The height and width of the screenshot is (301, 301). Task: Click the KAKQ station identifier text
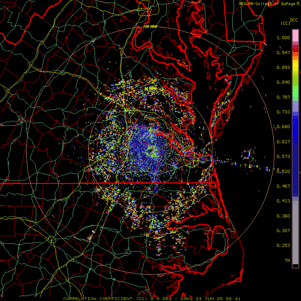[187, 299]
